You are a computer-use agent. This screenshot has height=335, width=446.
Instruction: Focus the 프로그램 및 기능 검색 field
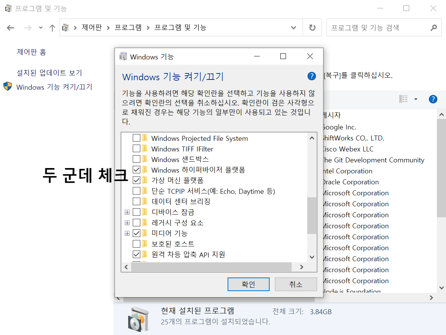[x=384, y=28]
